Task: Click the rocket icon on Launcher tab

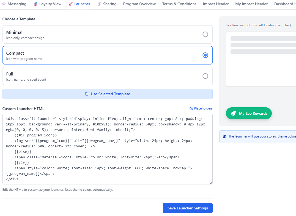Action: (70, 4)
